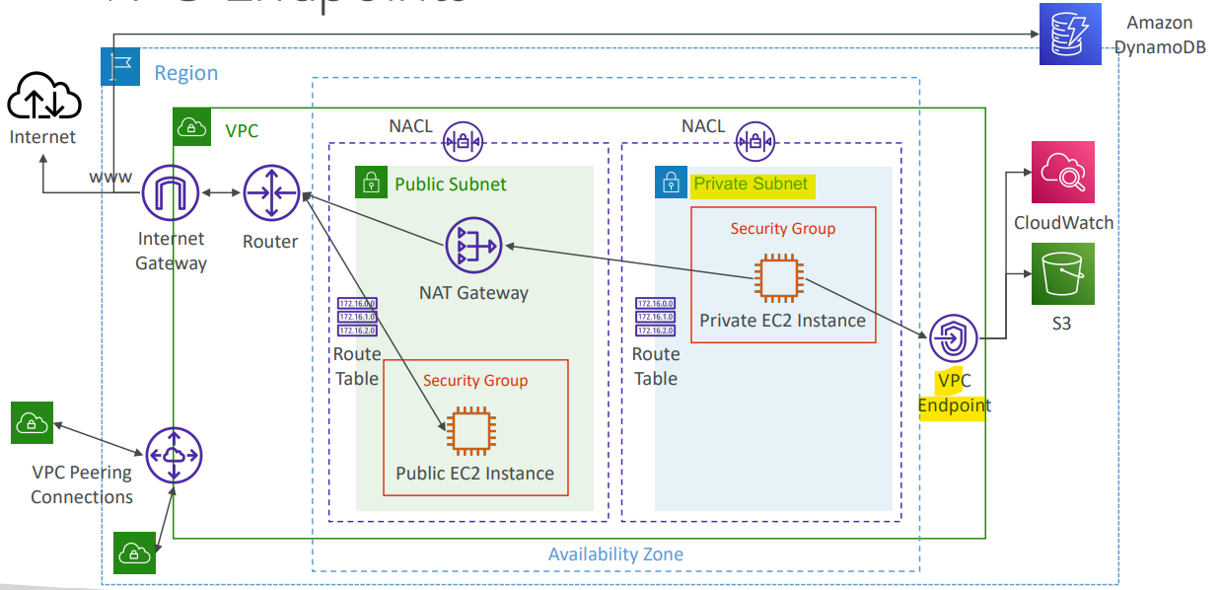Image resolution: width=1222 pixels, height=590 pixels.
Task: Select the Region flag icon
Action: pyautogui.click(x=120, y=66)
